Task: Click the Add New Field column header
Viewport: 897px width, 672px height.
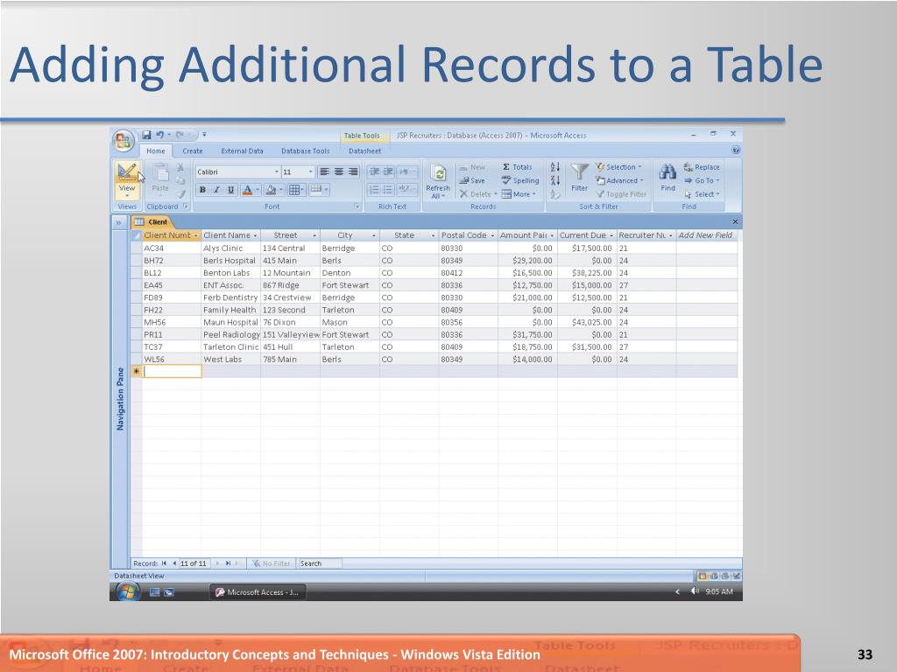Action: (706, 234)
